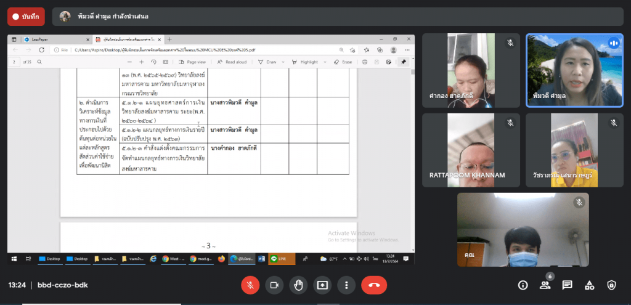Viewport: 631px width, 305px height.
Task: Open the chat with everyone panel
Action: pyautogui.click(x=567, y=285)
